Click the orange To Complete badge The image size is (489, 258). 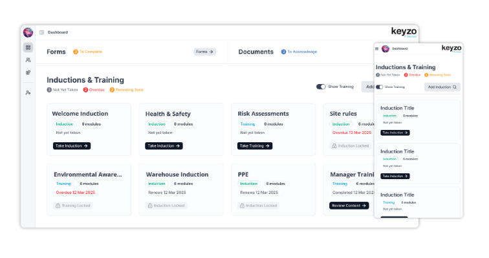(76, 52)
